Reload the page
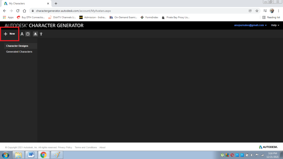Viewport: 283px width, 159px height. (x=18, y=11)
